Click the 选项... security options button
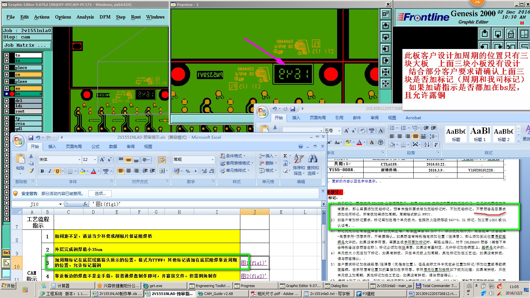This screenshot has width=530, height=298. (x=100, y=193)
